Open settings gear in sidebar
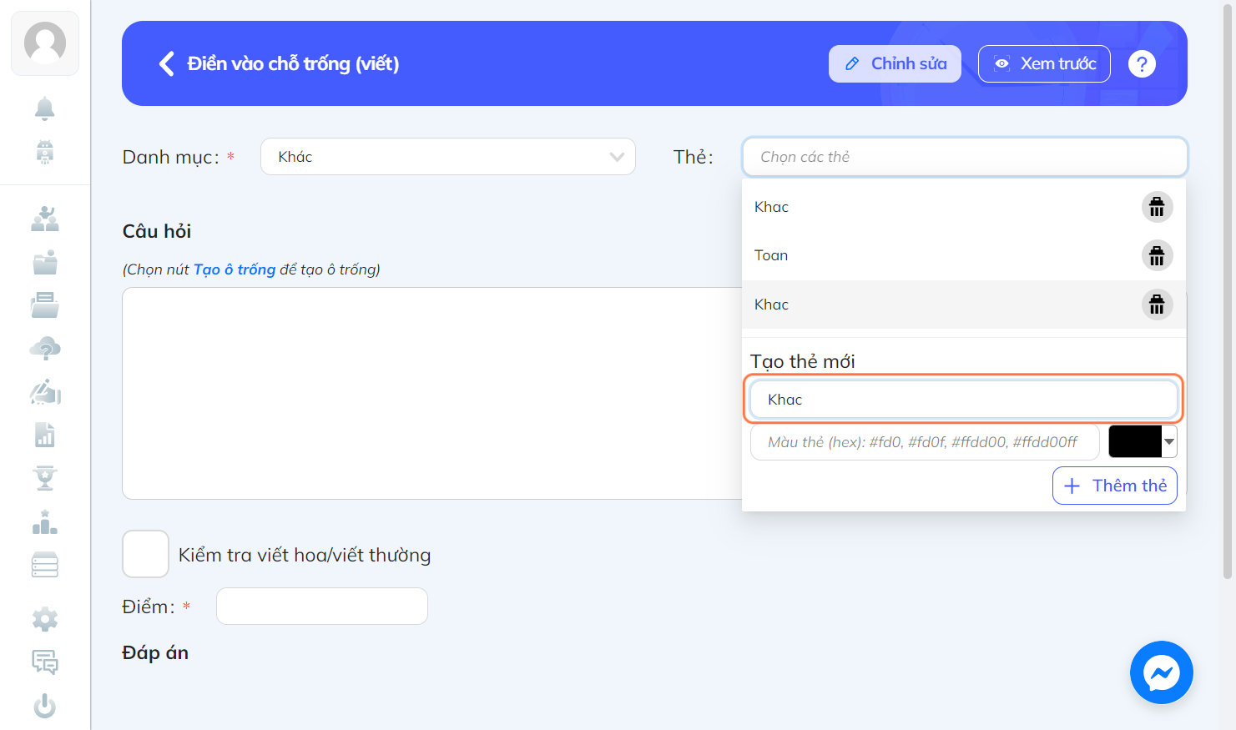Image resolution: width=1236 pixels, height=730 pixels. (45, 619)
